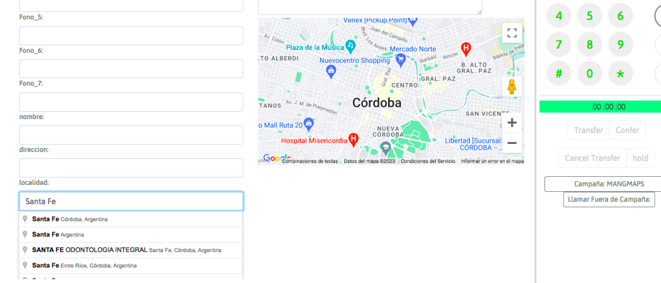The width and height of the screenshot is (661, 283).
Task: Put call on hold
Action: coord(641,158)
